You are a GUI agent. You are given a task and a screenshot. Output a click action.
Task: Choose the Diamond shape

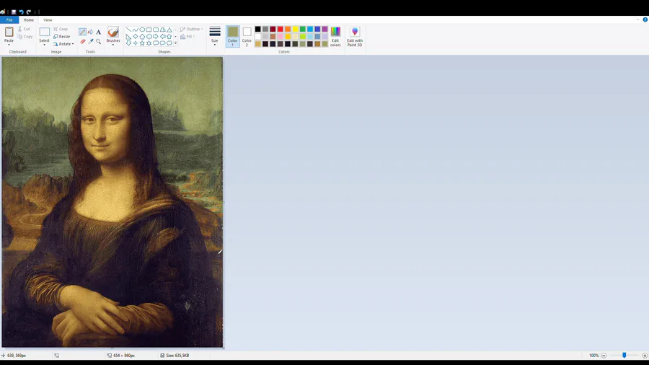[x=135, y=36]
